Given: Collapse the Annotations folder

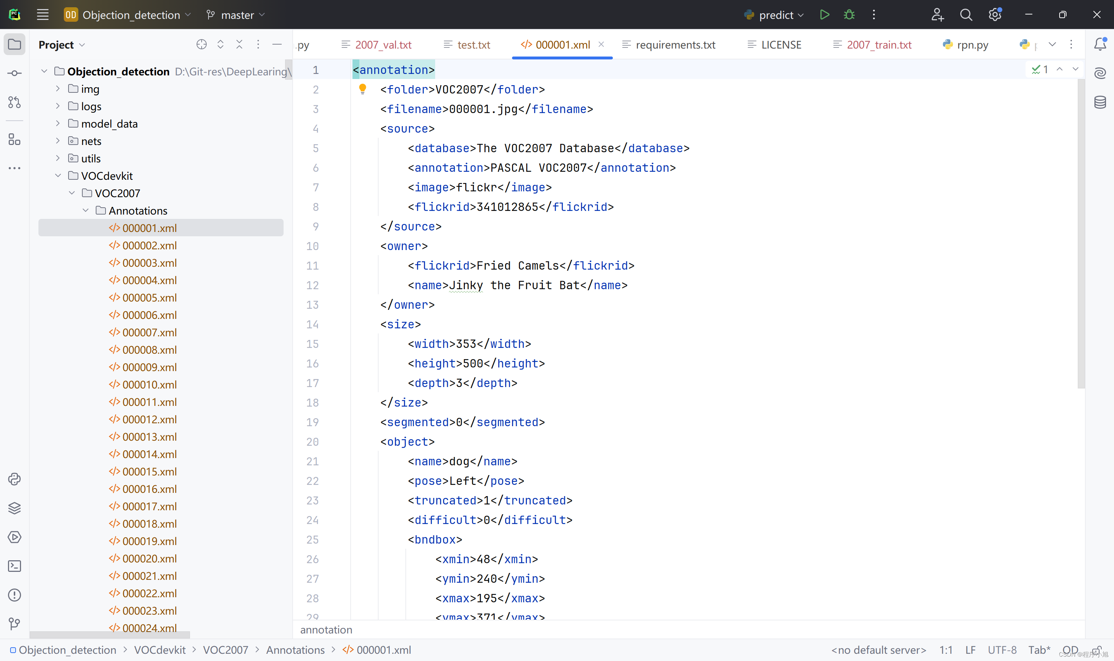Looking at the screenshot, I should point(86,210).
